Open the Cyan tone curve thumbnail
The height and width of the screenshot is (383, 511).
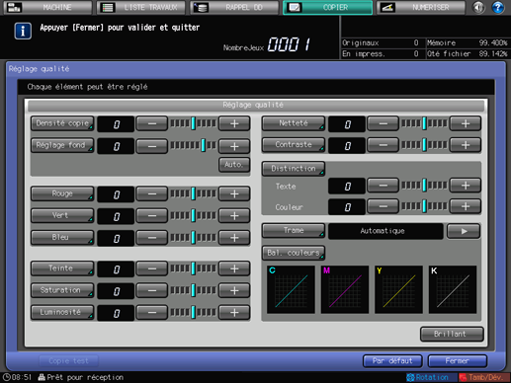(x=291, y=289)
